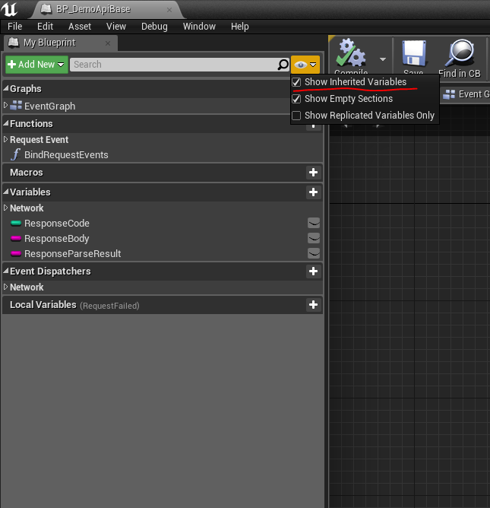The image size is (490, 508).
Task: Select the ResponseCode variable name
Action: click(57, 223)
